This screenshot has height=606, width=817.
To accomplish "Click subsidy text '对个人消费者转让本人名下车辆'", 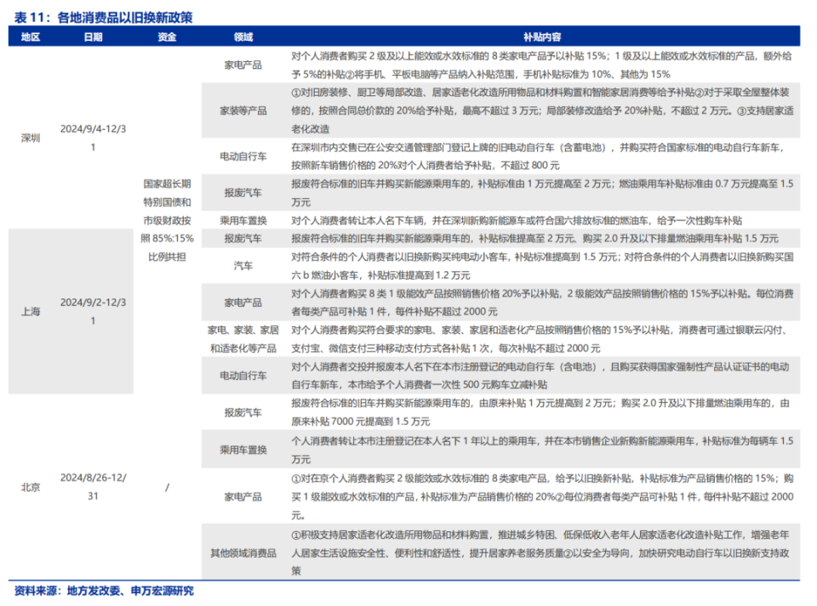I will coord(357,220).
